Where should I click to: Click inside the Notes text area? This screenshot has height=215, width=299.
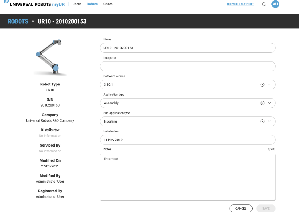click(x=187, y=177)
